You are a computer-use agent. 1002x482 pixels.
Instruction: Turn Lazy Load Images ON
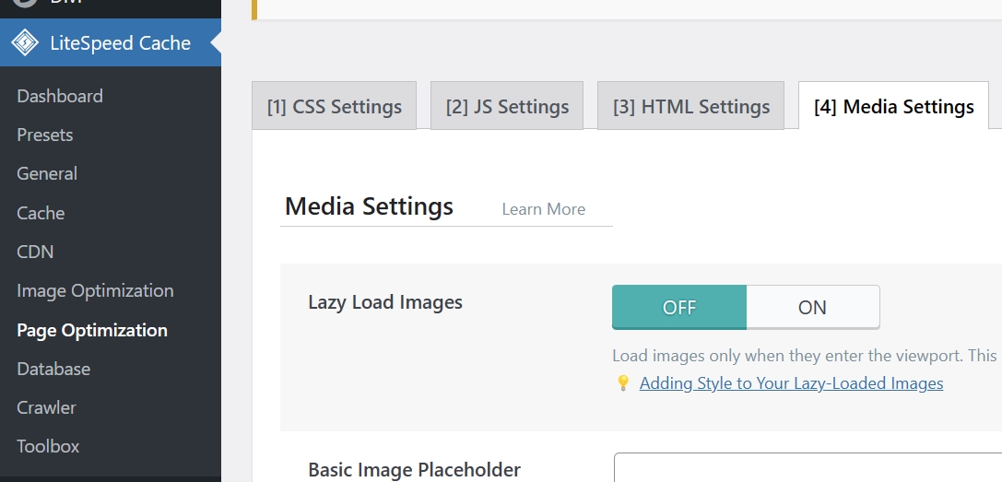812,307
